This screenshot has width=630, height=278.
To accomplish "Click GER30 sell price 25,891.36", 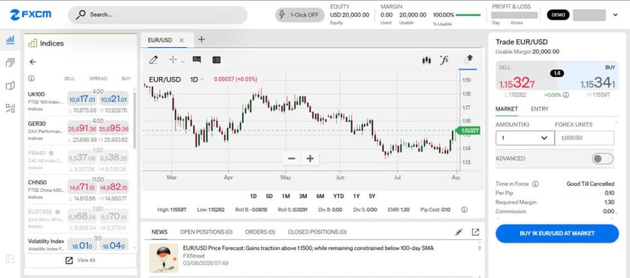I will (x=82, y=129).
